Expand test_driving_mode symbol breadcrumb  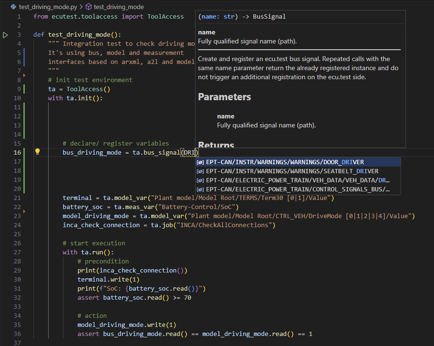(118, 7)
